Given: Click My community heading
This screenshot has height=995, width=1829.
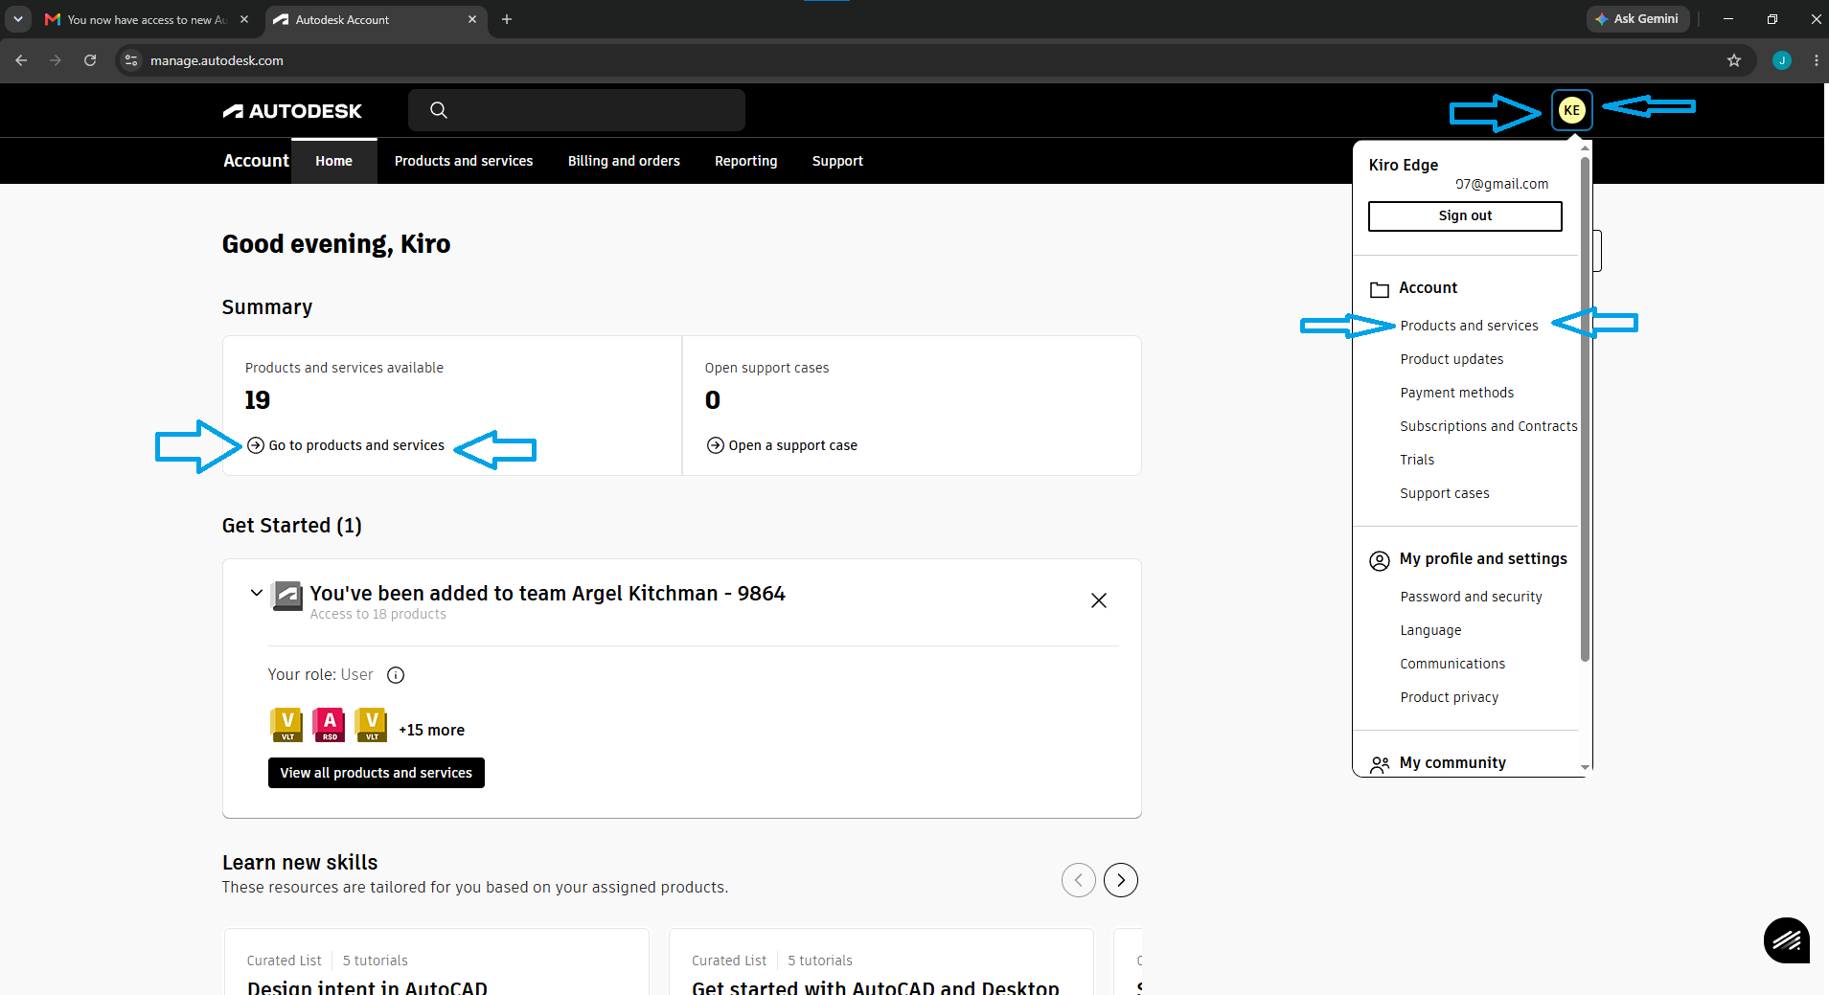Looking at the screenshot, I should click(1452, 763).
